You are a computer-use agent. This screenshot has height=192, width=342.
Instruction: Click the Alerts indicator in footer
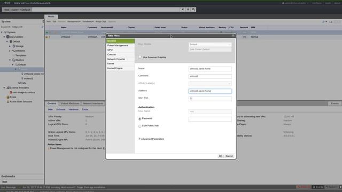(x=304, y=187)
